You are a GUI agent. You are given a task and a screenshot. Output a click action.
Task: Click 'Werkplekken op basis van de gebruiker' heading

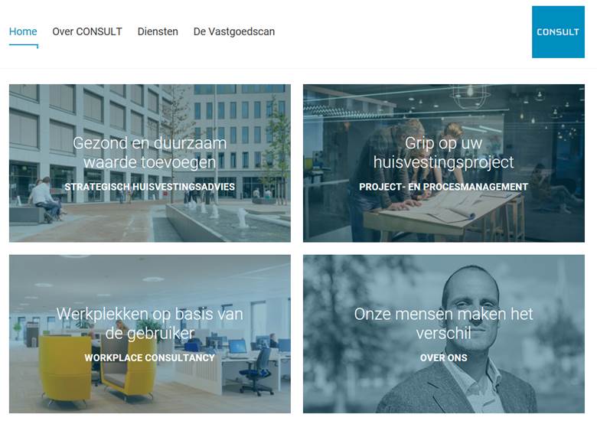149,324
